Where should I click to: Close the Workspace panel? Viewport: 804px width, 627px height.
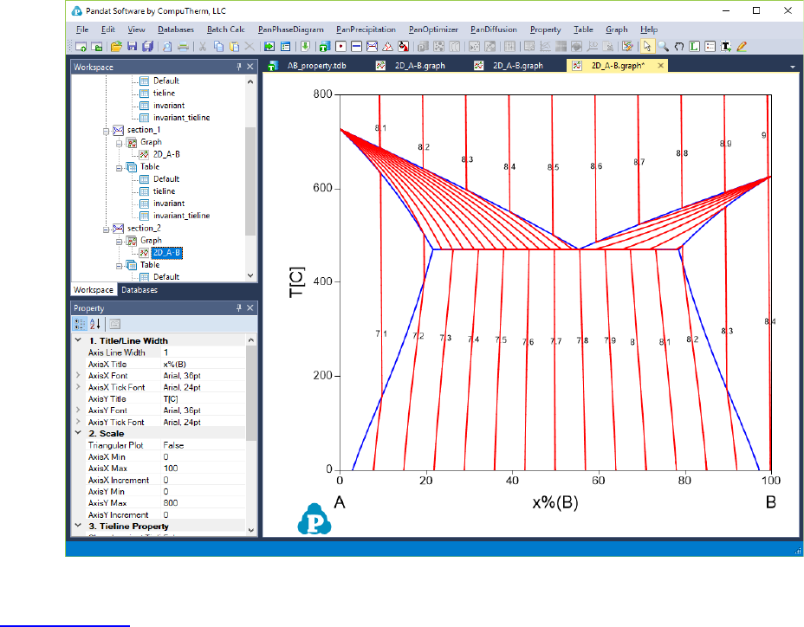pyautogui.click(x=250, y=67)
